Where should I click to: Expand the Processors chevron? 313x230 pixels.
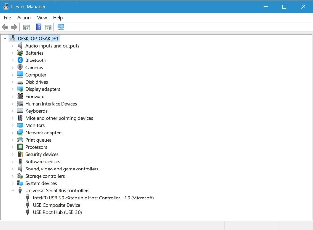(12, 147)
